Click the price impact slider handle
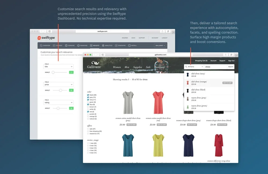 [61, 90]
